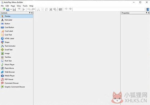This screenshot has height=105, width=150.
Task: Open the Page menu
Action: click(x=13, y=6)
